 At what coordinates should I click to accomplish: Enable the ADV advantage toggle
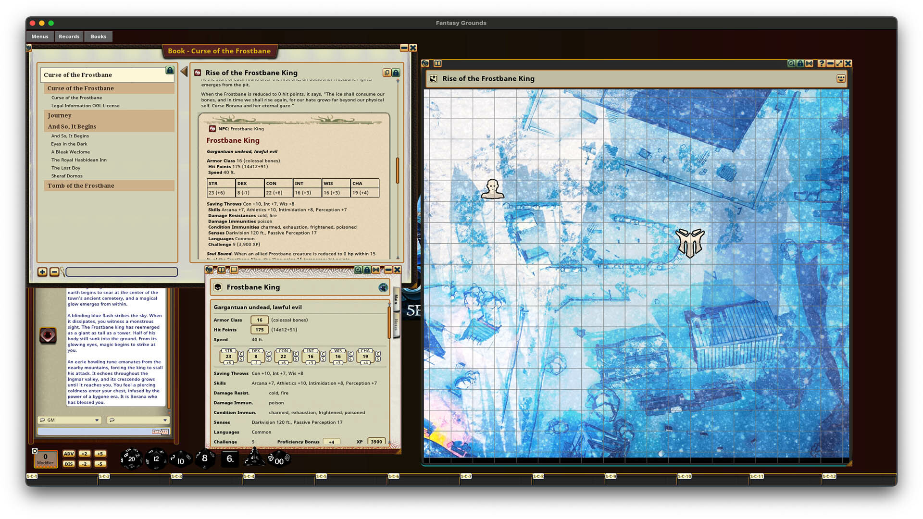pos(69,453)
